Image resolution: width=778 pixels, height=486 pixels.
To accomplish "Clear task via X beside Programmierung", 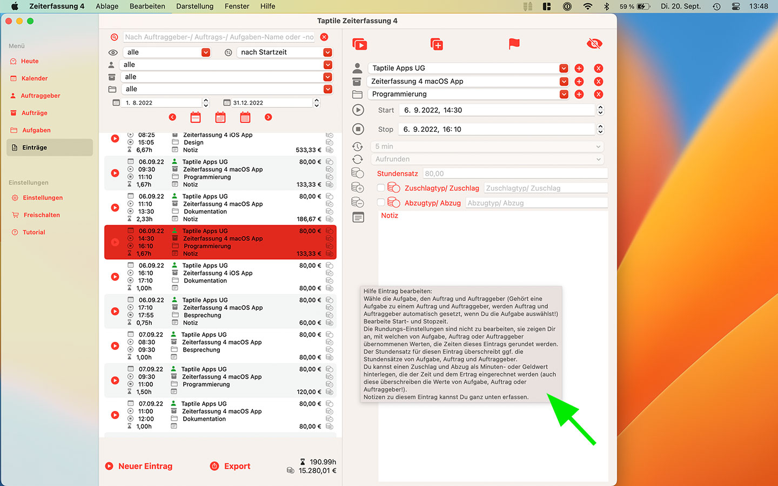I will (599, 94).
